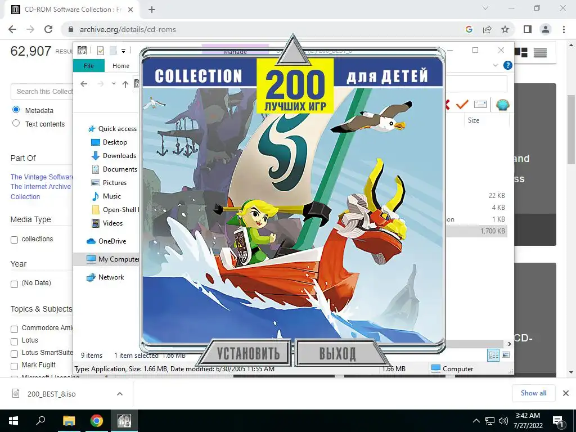Open Documents in navigation pane
Screen dimensions: 576x432
click(120, 169)
